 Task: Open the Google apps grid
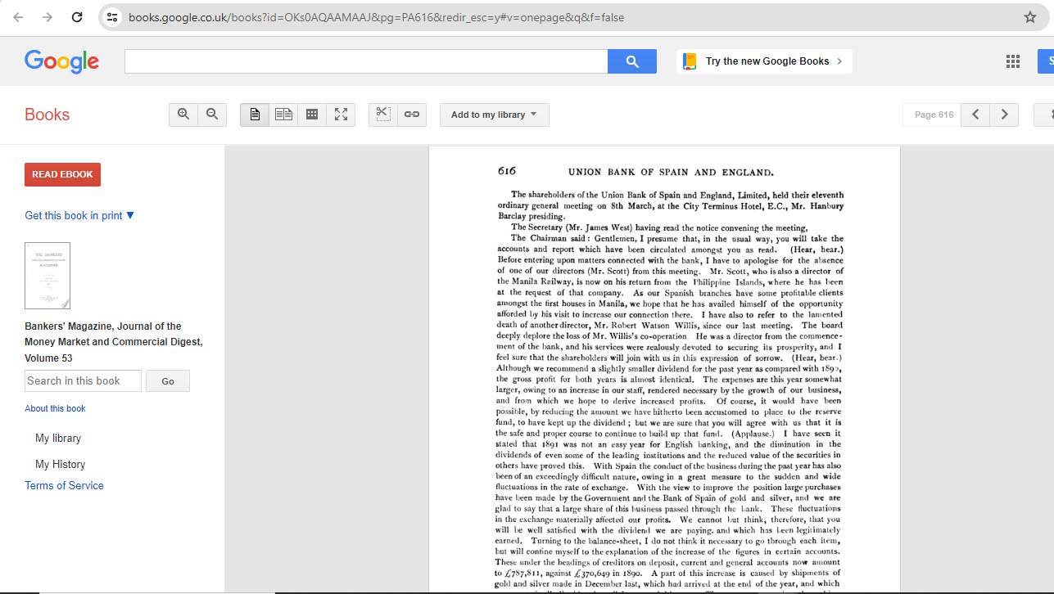(x=1013, y=61)
